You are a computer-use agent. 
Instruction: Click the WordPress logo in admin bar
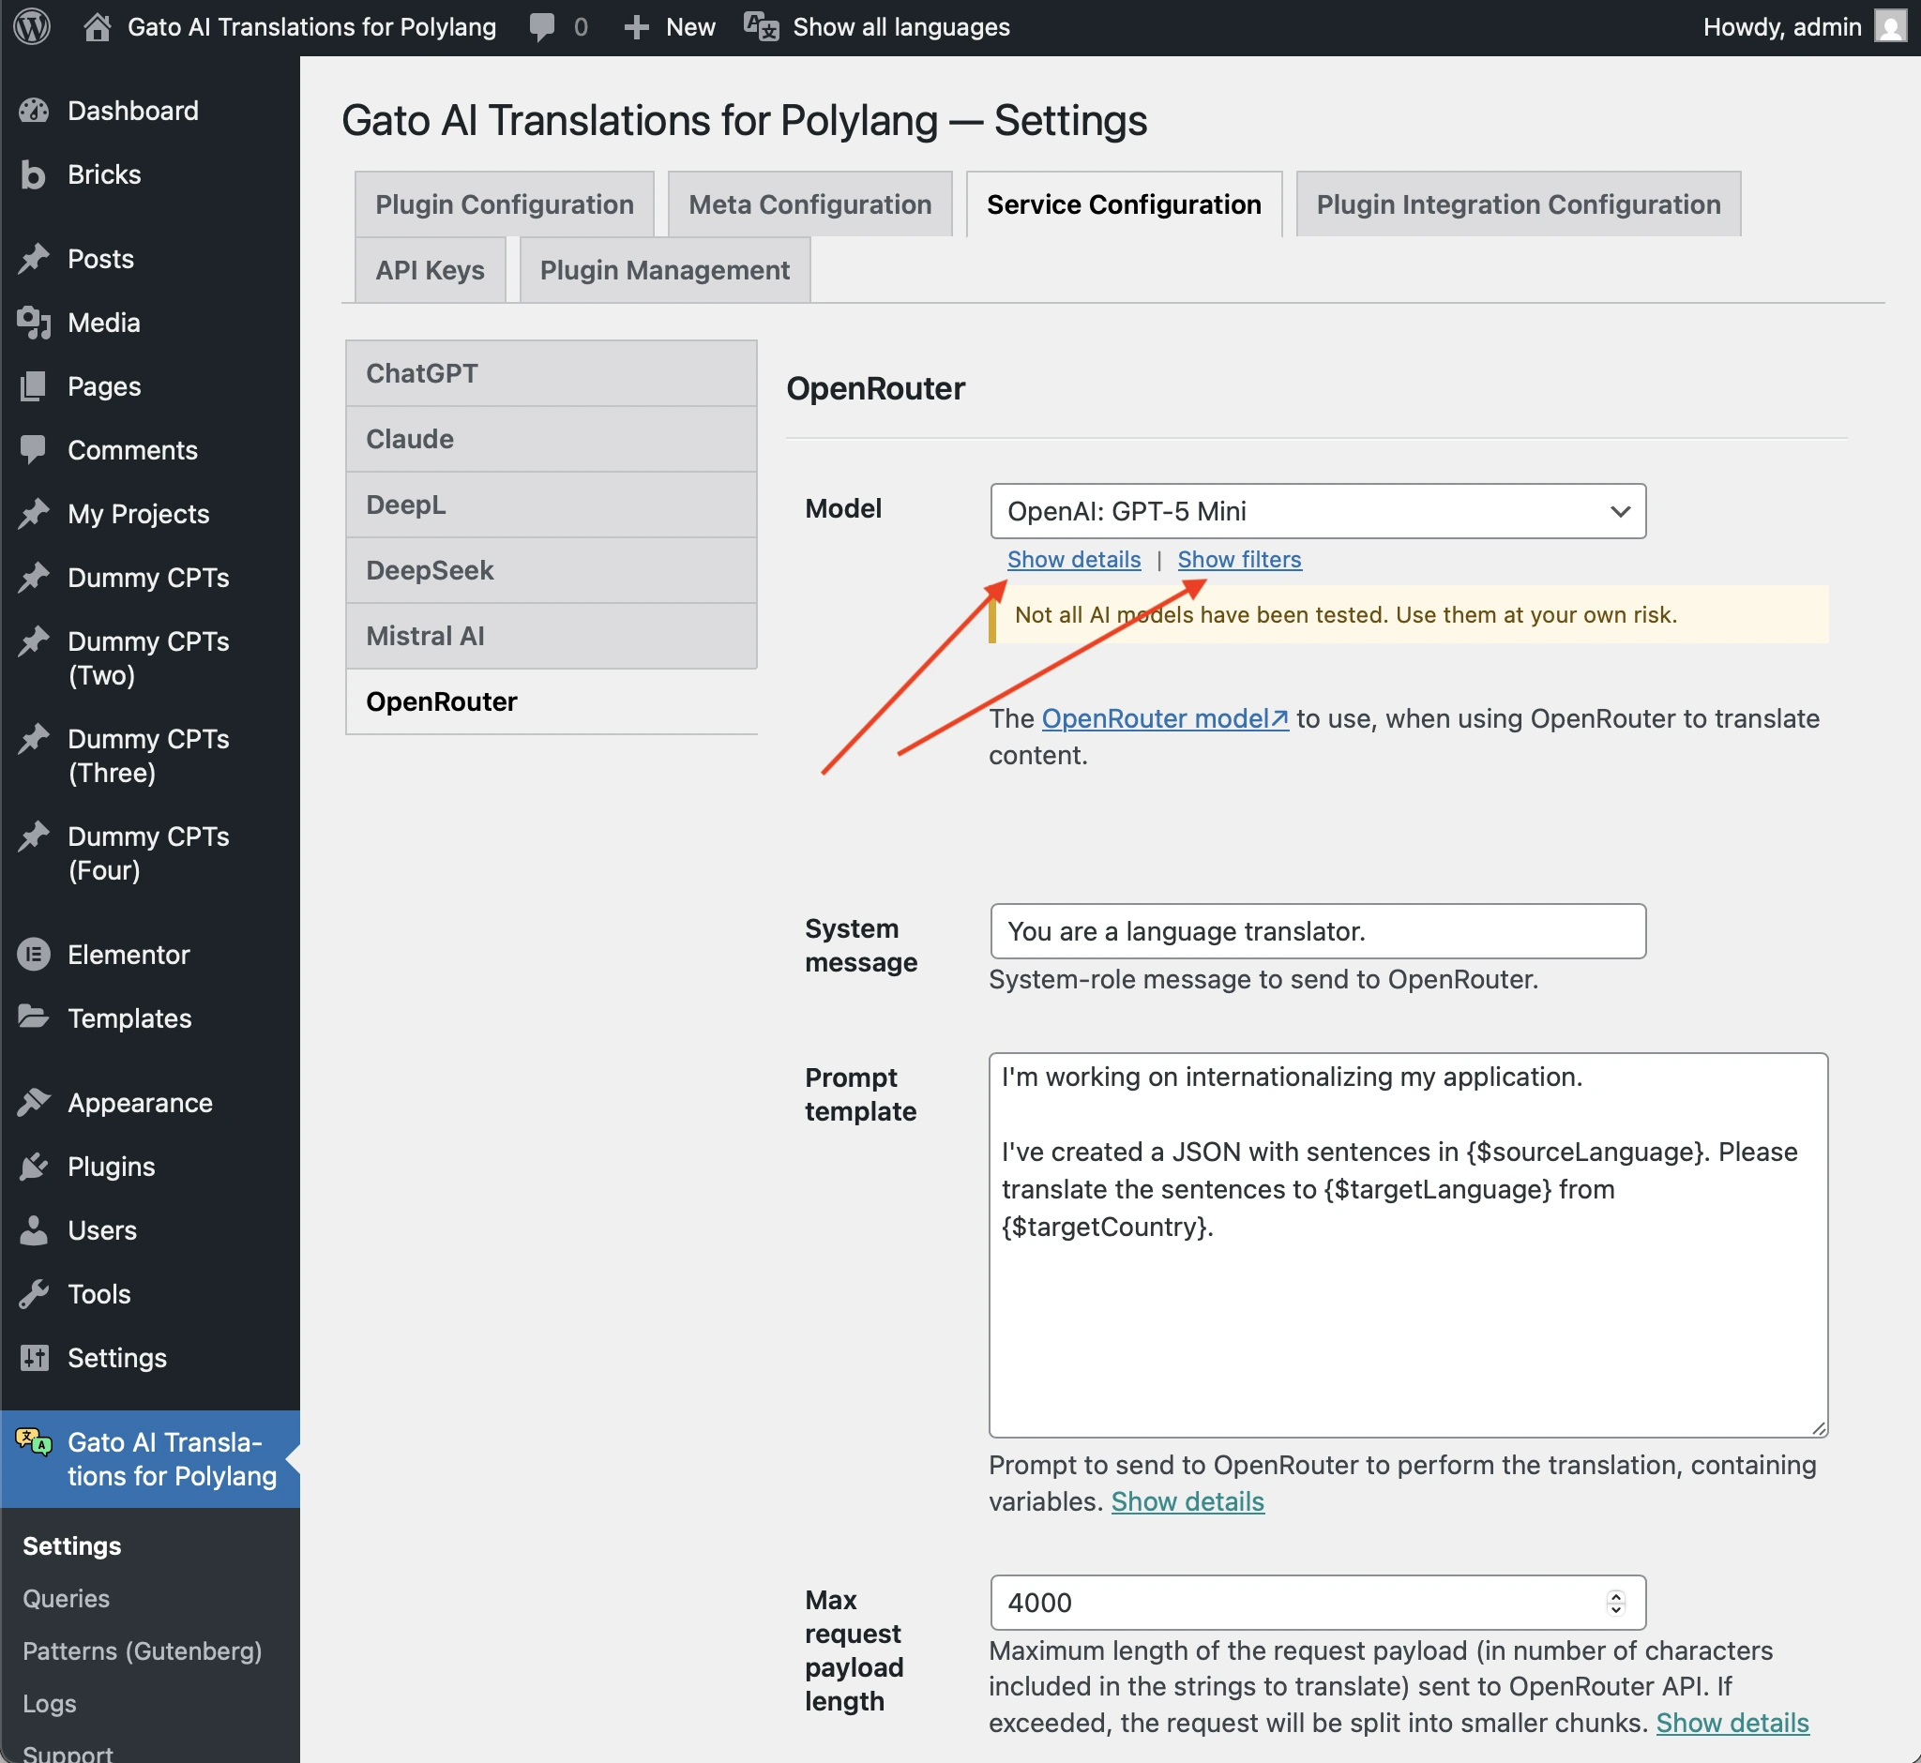[x=32, y=25]
